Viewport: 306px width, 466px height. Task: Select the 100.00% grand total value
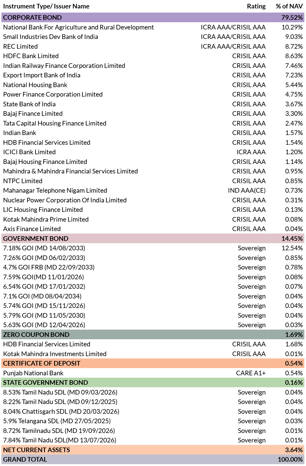click(x=290, y=459)
